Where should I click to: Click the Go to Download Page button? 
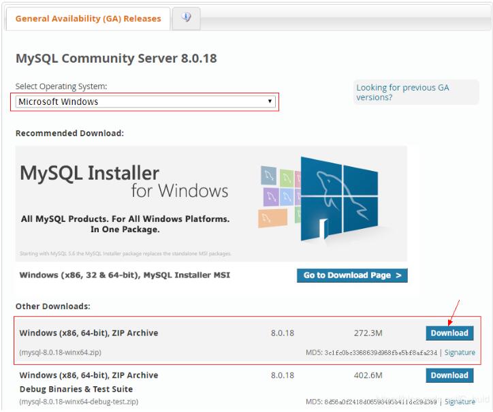[x=352, y=275]
